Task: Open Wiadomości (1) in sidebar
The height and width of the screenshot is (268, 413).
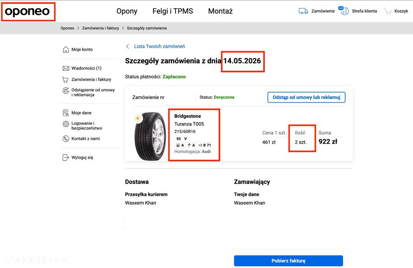Action: pos(86,68)
